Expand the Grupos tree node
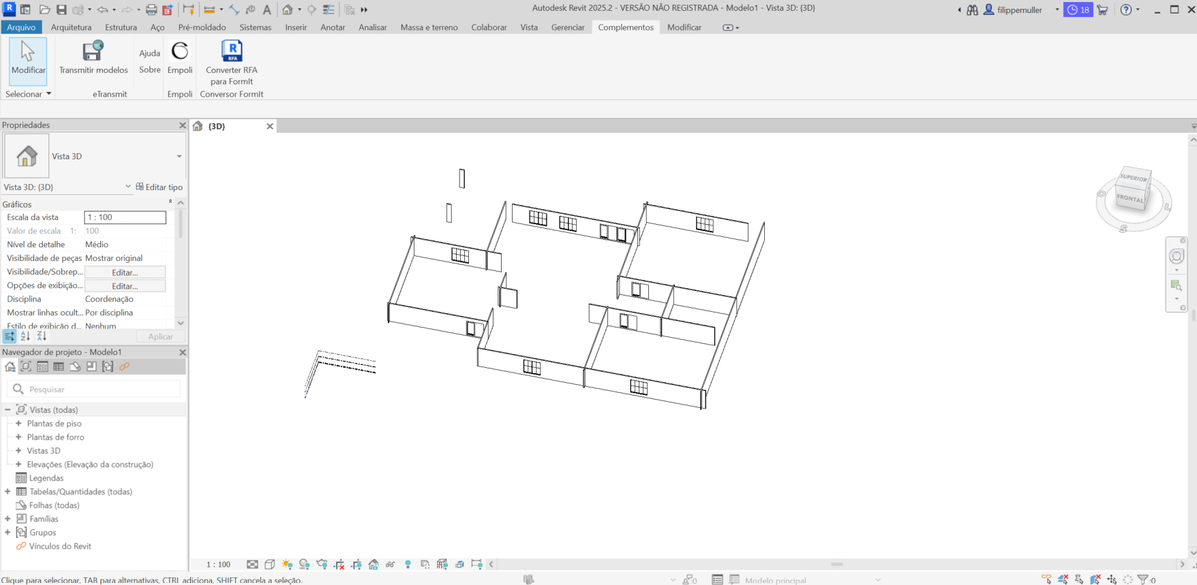This screenshot has width=1197, height=585. point(7,533)
